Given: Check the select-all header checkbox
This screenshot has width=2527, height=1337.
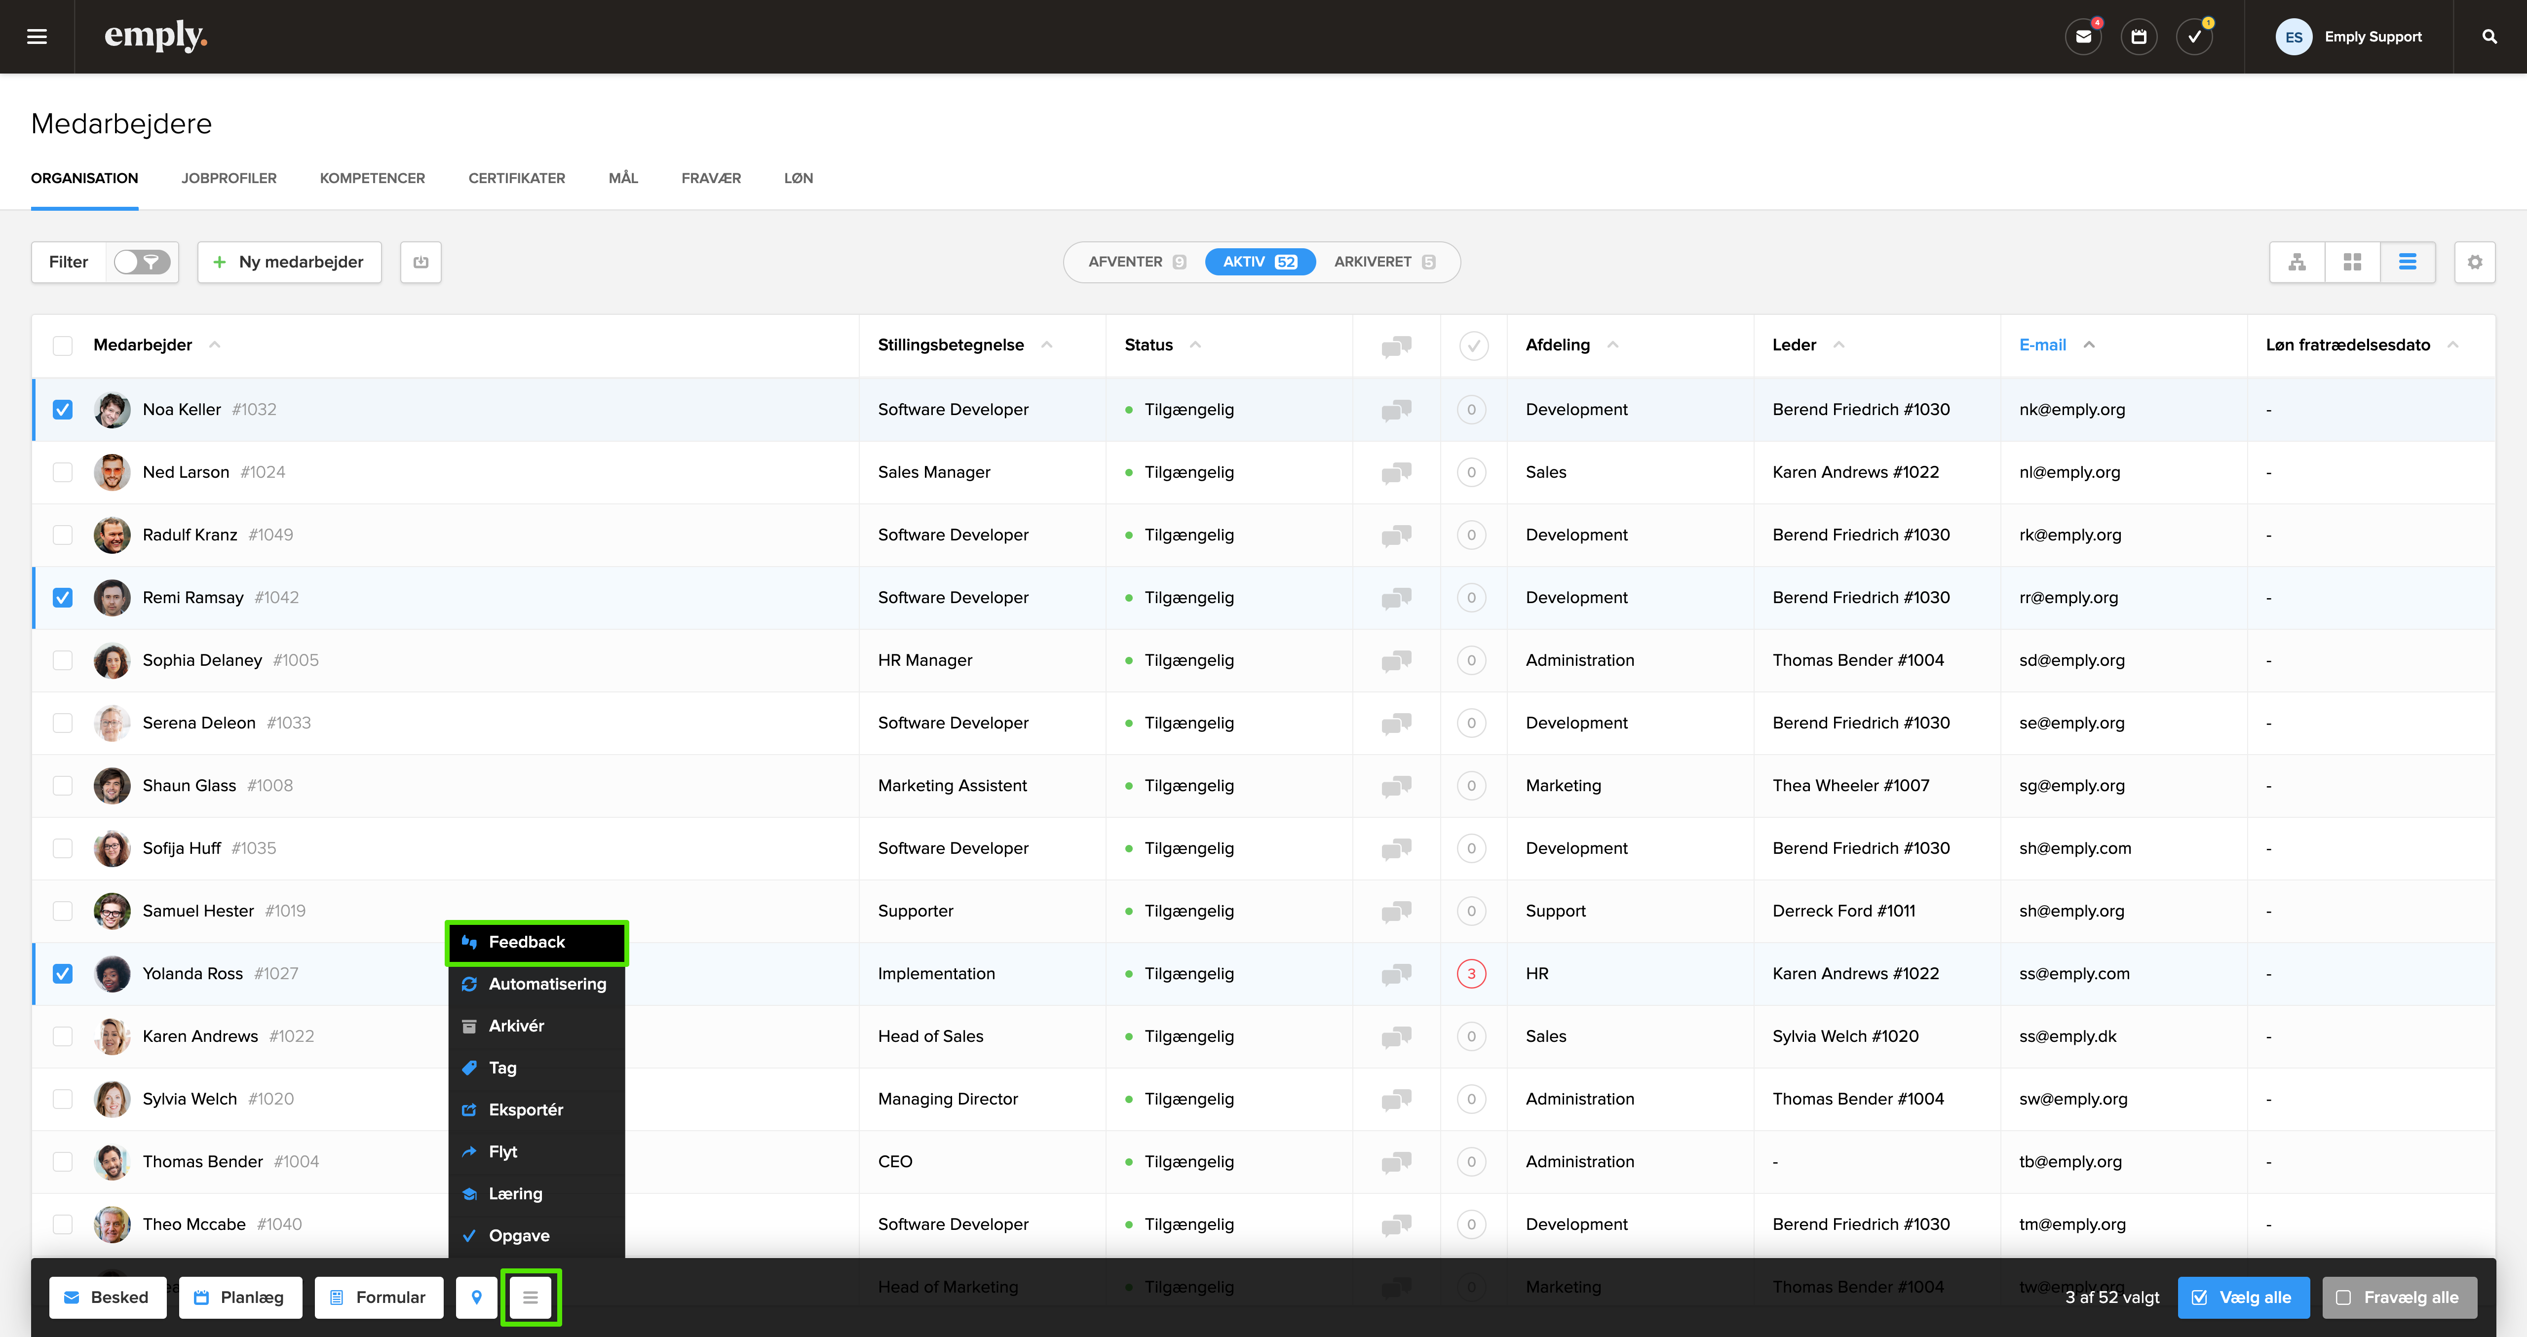Looking at the screenshot, I should coord(63,345).
